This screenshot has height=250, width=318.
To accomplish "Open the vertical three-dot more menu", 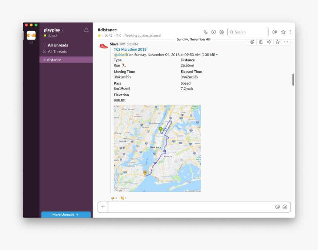I will [290, 32].
